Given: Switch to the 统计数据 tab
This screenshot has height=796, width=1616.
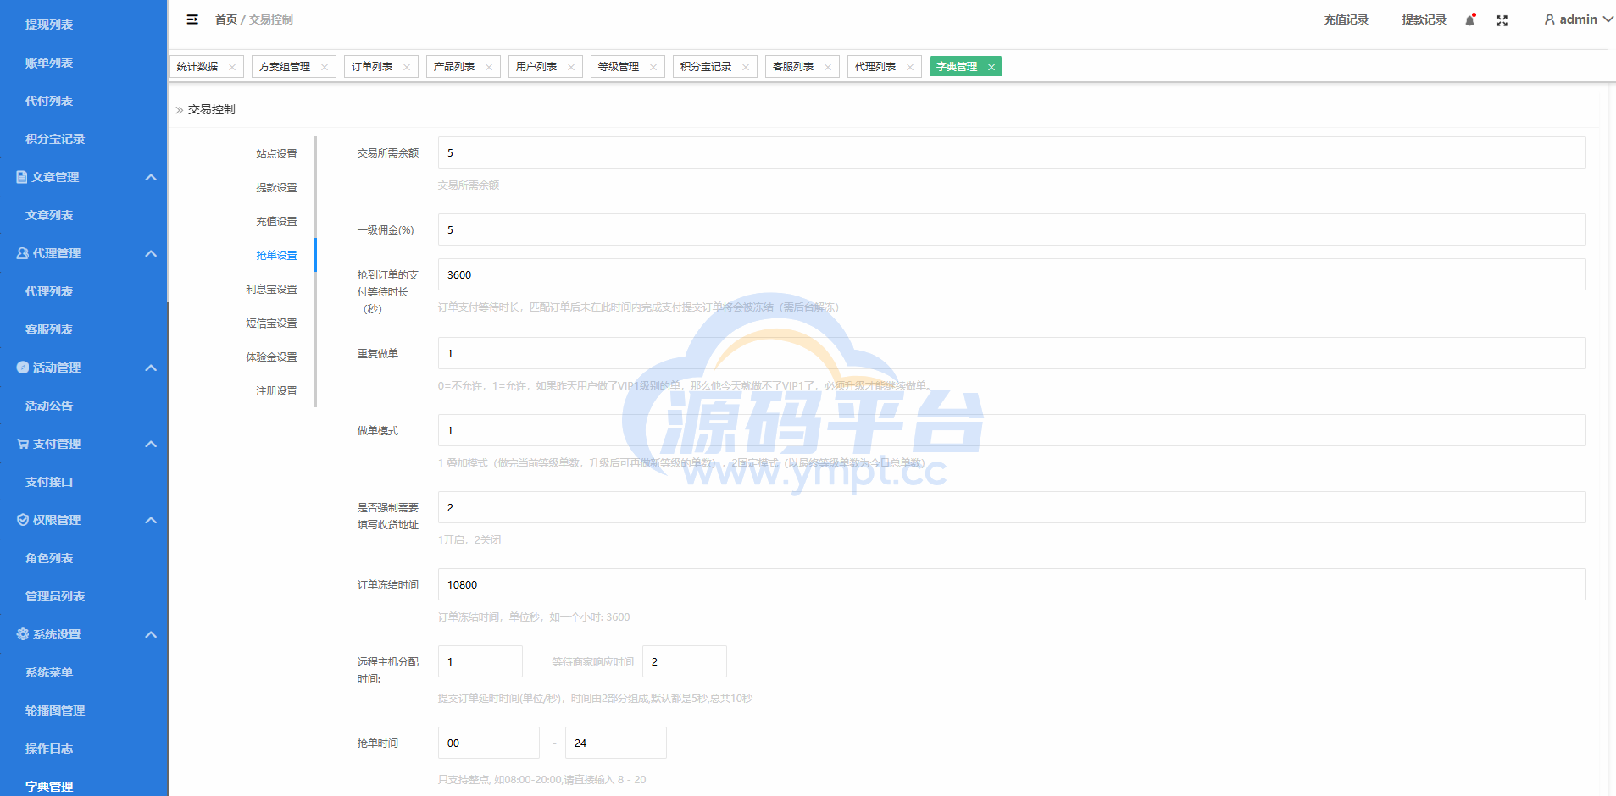Looking at the screenshot, I should (x=197, y=67).
